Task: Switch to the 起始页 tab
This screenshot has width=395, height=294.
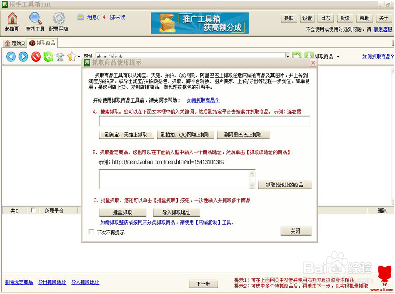Action: point(15,43)
